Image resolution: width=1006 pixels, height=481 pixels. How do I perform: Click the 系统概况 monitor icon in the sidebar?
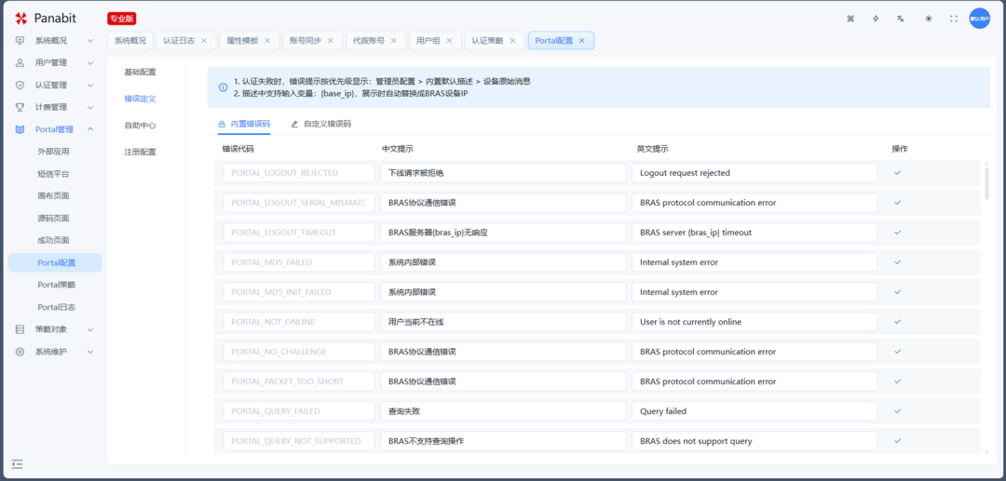tap(20, 40)
